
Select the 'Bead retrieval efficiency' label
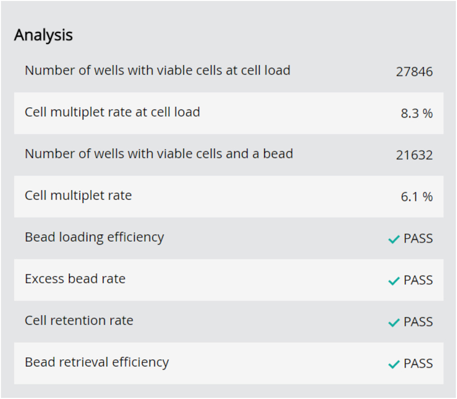tap(97, 363)
